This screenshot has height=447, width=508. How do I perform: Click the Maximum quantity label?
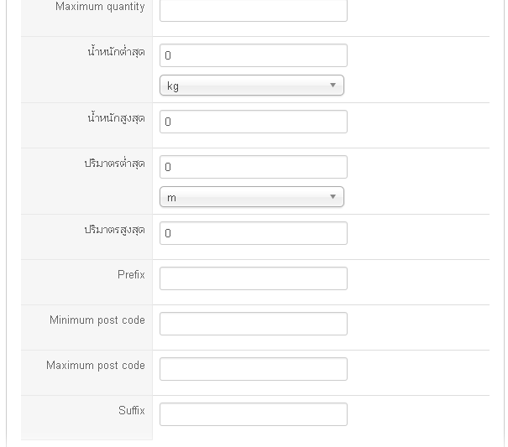coord(100,7)
